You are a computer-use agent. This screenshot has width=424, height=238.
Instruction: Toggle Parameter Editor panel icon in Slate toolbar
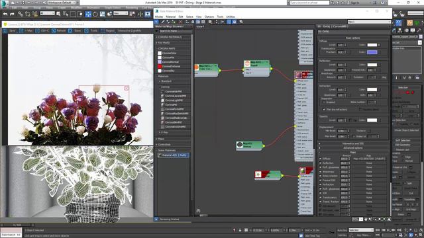234,22
